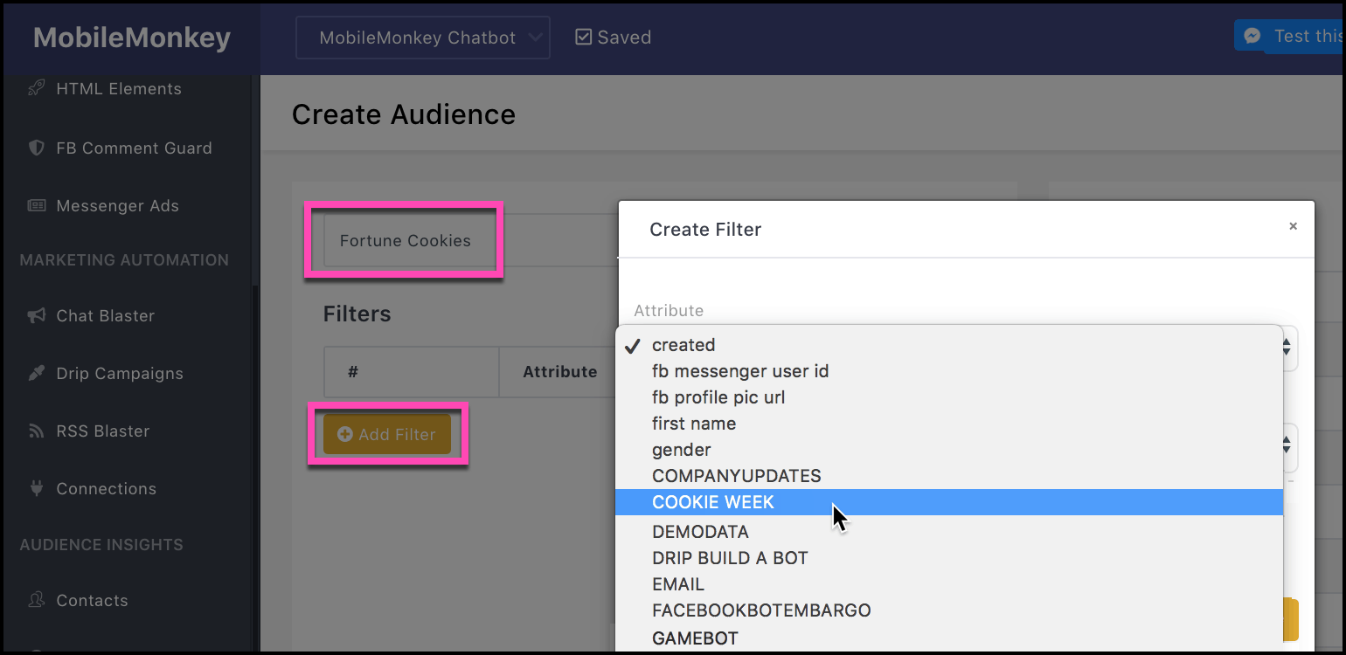Open the MobileMonkey Chatbot dropdown

[x=423, y=38]
